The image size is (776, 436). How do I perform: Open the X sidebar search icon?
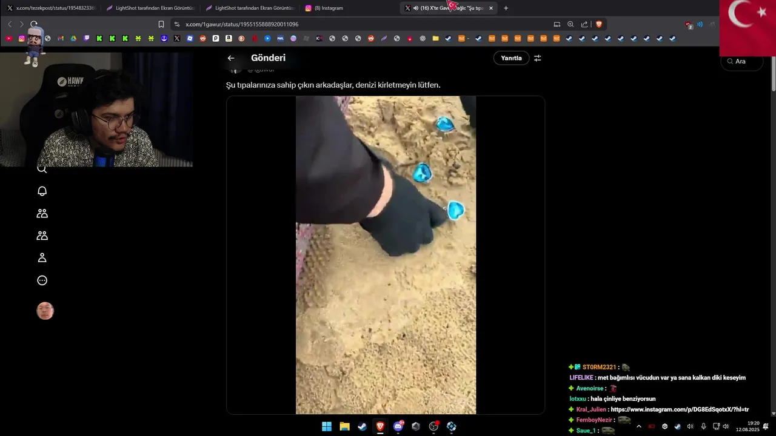click(x=42, y=169)
